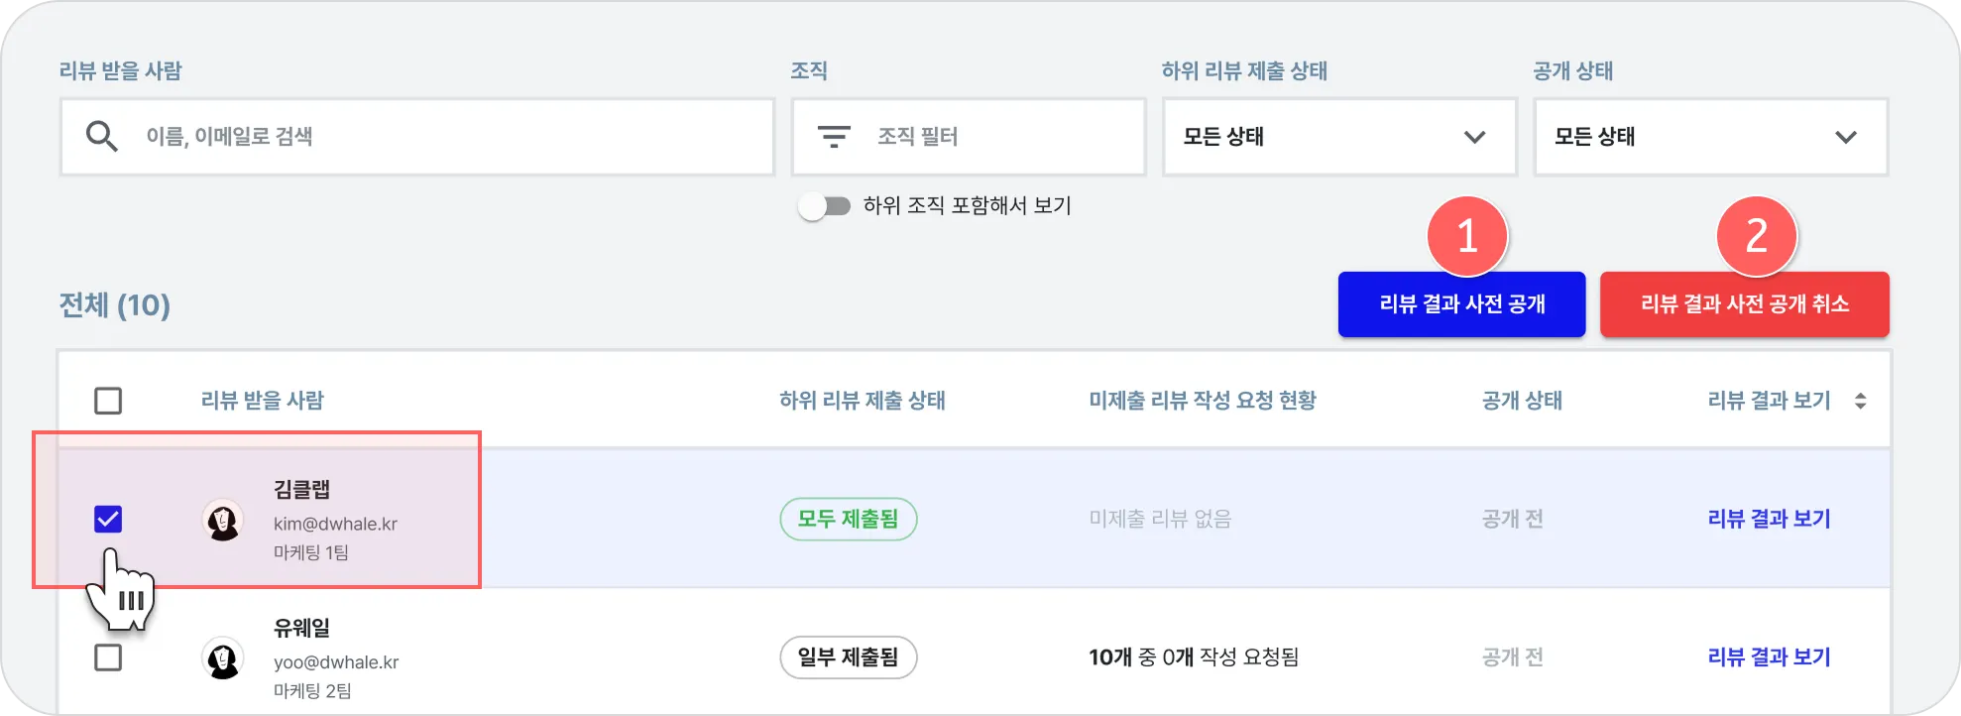The image size is (1961, 716).
Task: Click the 리뷰 결과 사전 공개 button
Action: tap(1461, 304)
